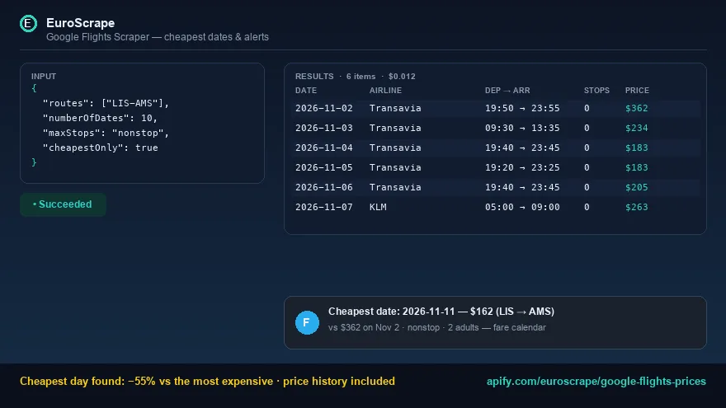This screenshot has width=726, height=408.
Task: Click the EuroScrape title text
Action: (x=81, y=23)
